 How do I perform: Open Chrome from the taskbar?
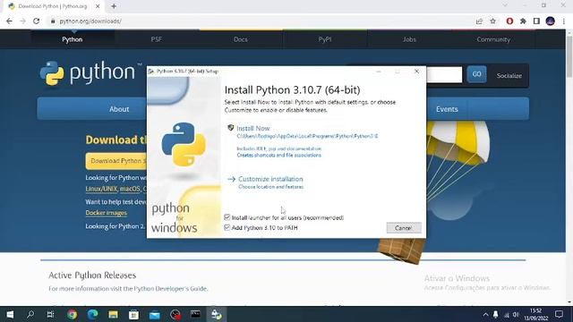[72, 314]
